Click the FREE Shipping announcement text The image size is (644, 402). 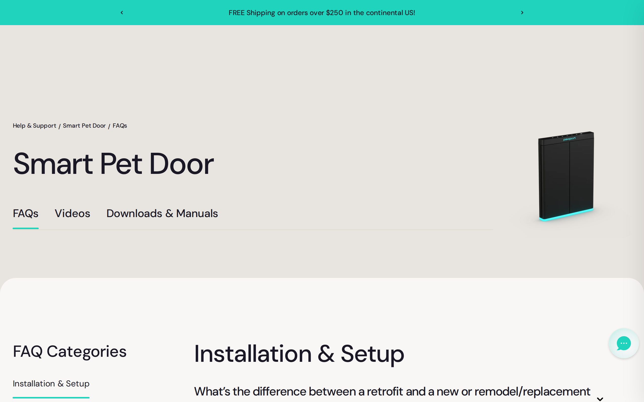[322, 13]
